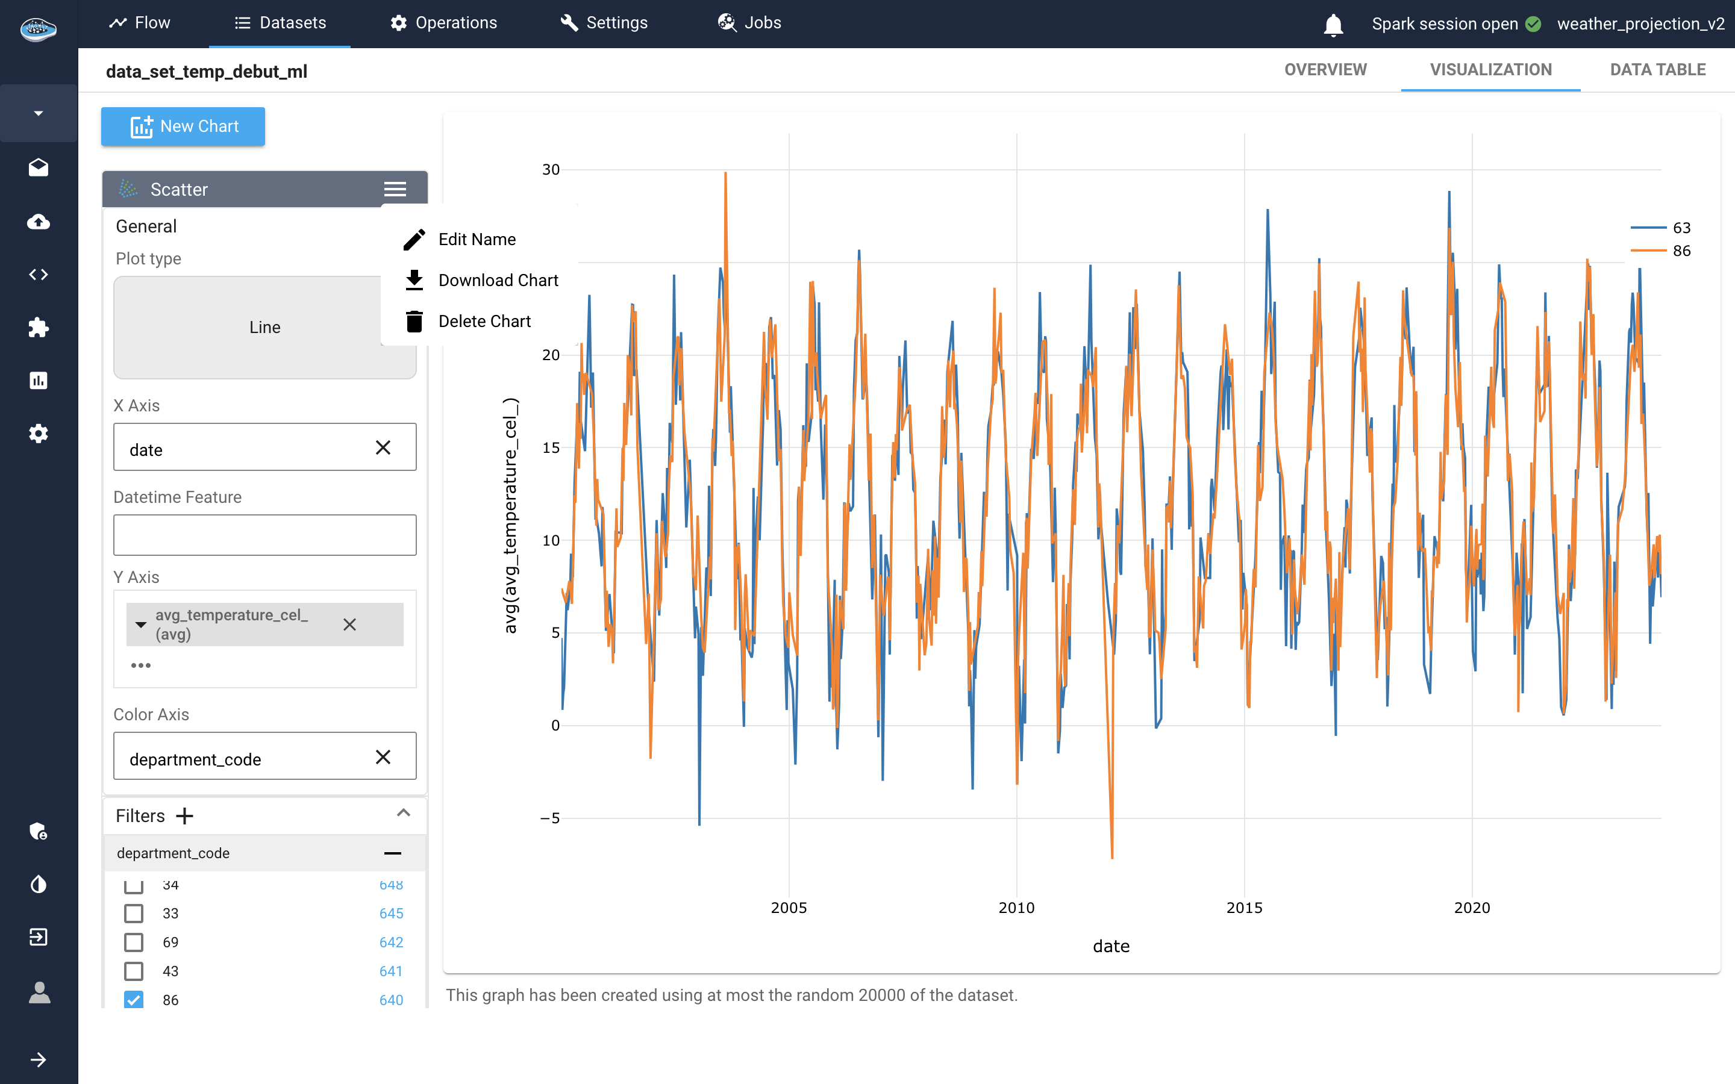Open the bar chart sidebar icon
The image size is (1735, 1084).
(x=39, y=381)
